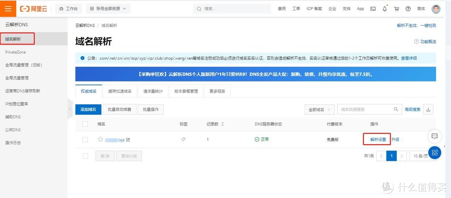The height and width of the screenshot is (198, 451).
Task: Select page 1 in pagination
Action: [x=391, y=156]
